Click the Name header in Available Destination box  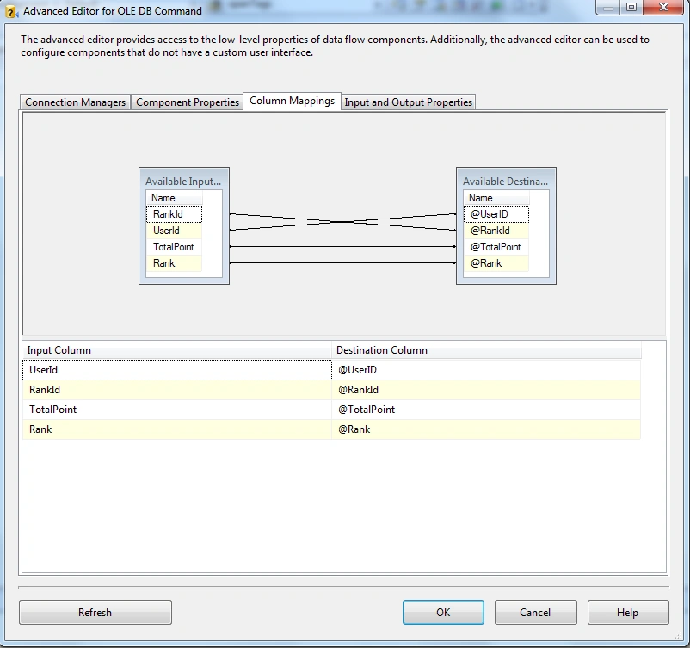click(x=496, y=198)
